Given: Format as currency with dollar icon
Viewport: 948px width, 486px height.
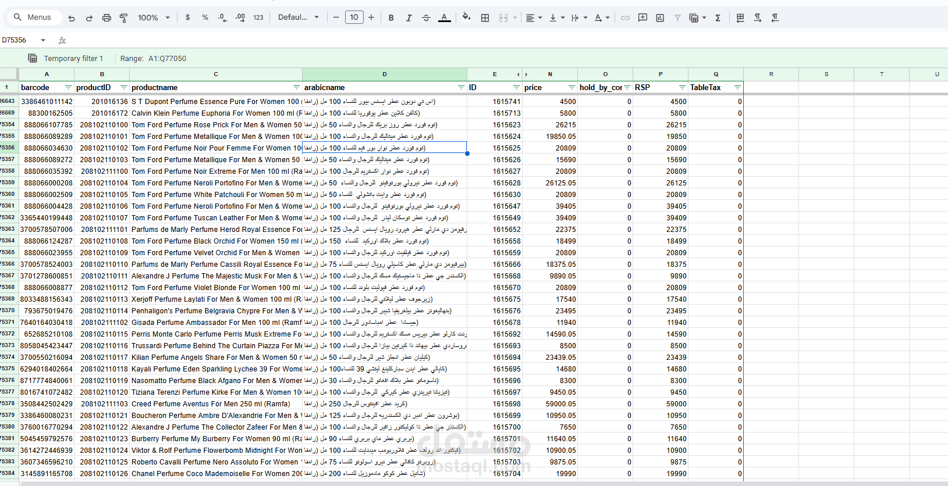Looking at the screenshot, I should (187, 17).
